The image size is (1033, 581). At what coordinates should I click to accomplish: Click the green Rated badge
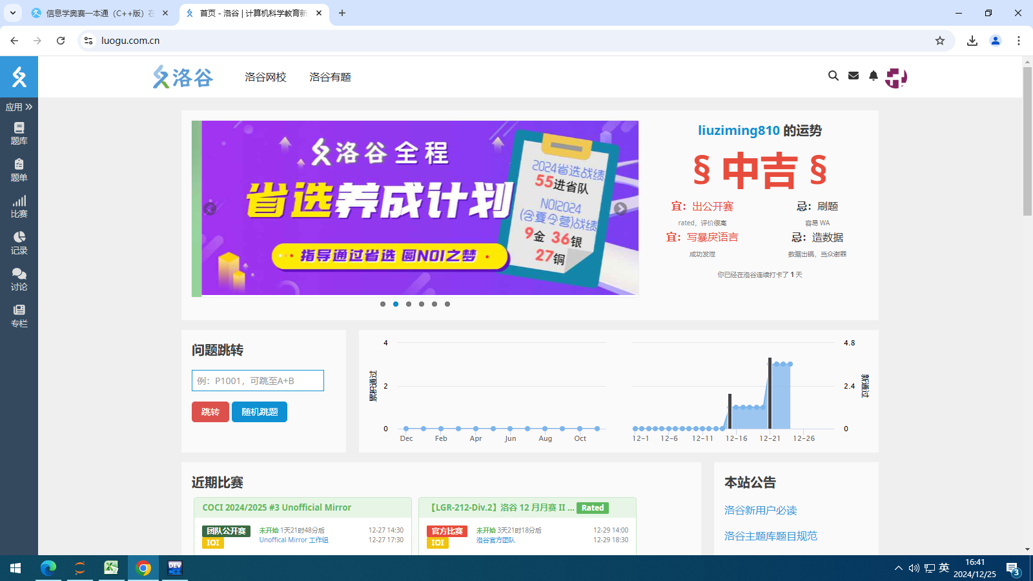593,508
